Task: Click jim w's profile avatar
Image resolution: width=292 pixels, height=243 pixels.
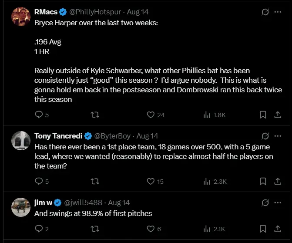Action: coord(20,207)
